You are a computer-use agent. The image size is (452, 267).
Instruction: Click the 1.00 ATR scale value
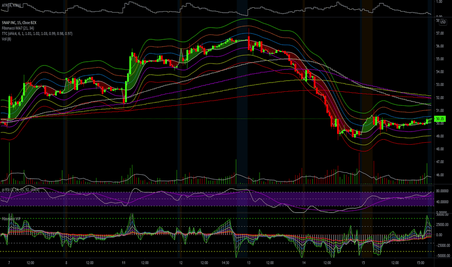click(439, 2)
